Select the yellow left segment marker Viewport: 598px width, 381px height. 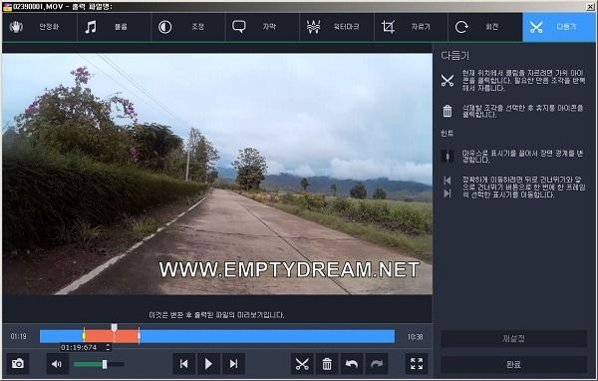click(x=84, y=336)
